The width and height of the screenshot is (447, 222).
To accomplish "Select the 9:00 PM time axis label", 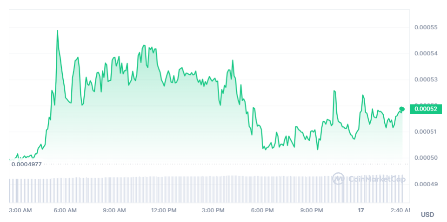I will (x=312, y=210).
